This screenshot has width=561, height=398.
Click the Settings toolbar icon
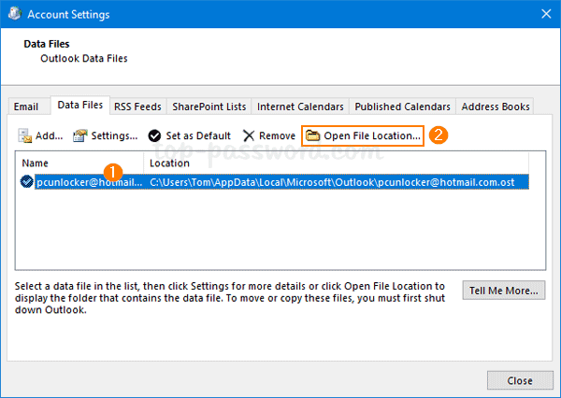(x=79, y=135)
